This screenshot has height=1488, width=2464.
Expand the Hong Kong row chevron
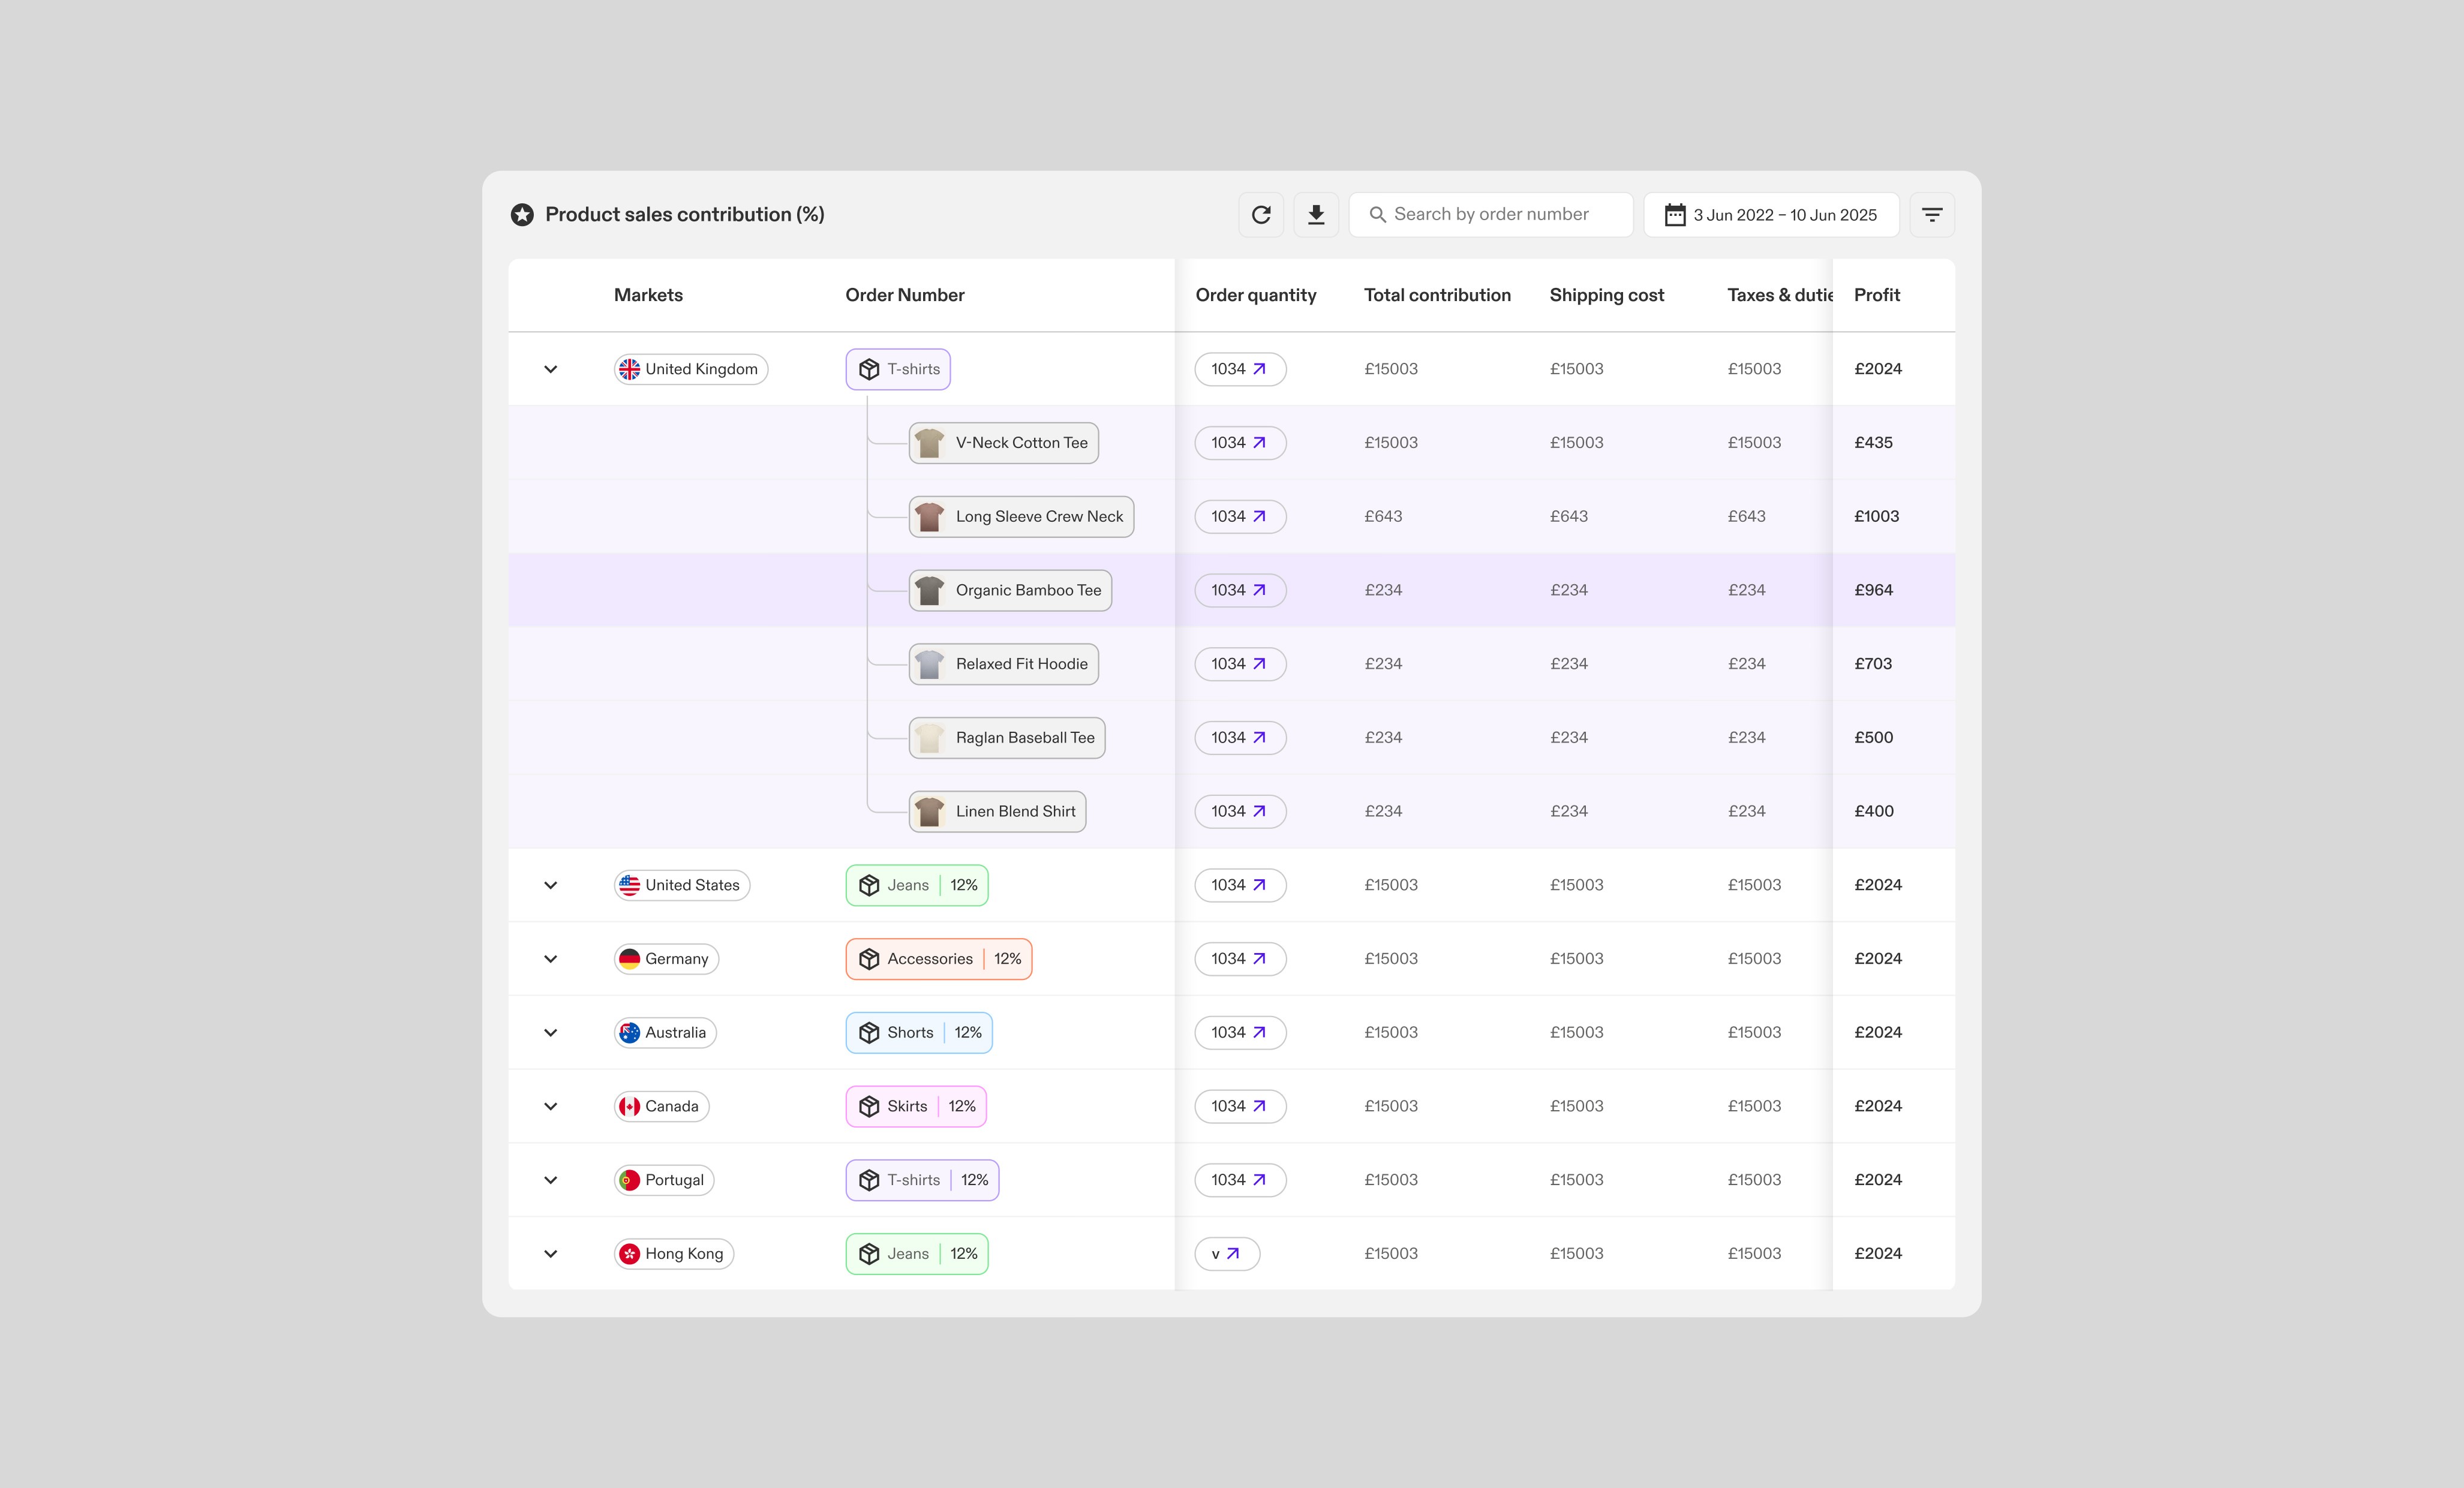coord(550,1254)
